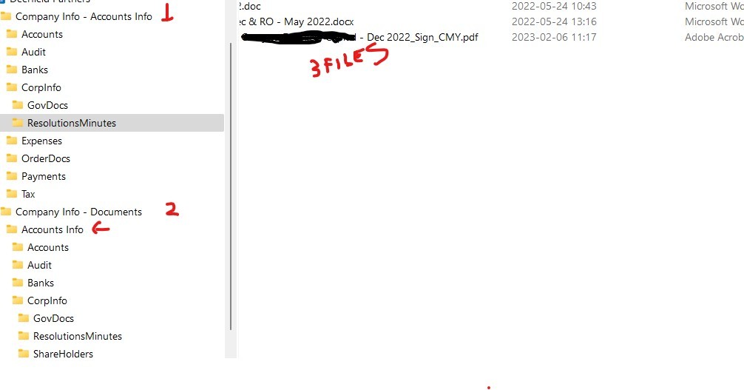Click the Audit folder icon under Company Info - Accounts Info
This screenshot has width=744, height=390.
12,52
